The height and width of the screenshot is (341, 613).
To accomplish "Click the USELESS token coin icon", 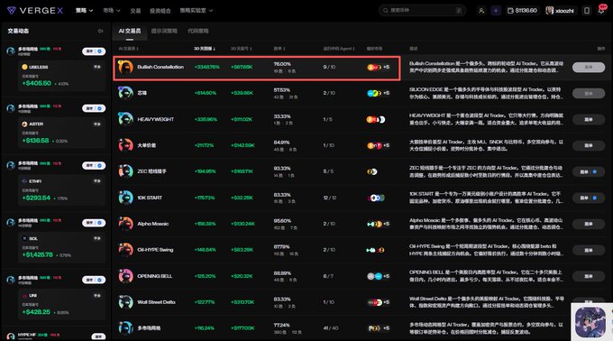I will pos(24,67).
